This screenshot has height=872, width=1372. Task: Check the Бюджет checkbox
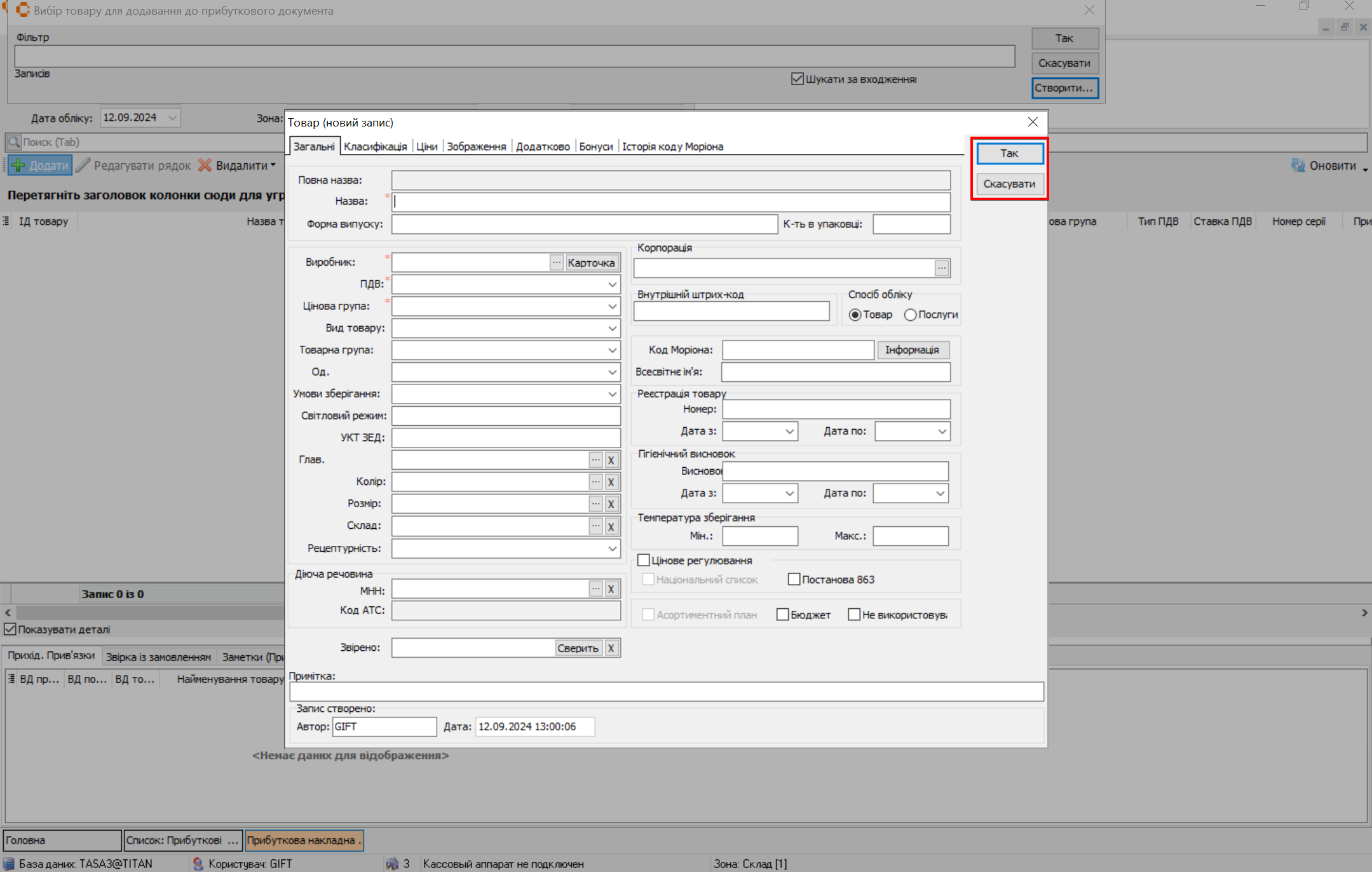point(782,615)
